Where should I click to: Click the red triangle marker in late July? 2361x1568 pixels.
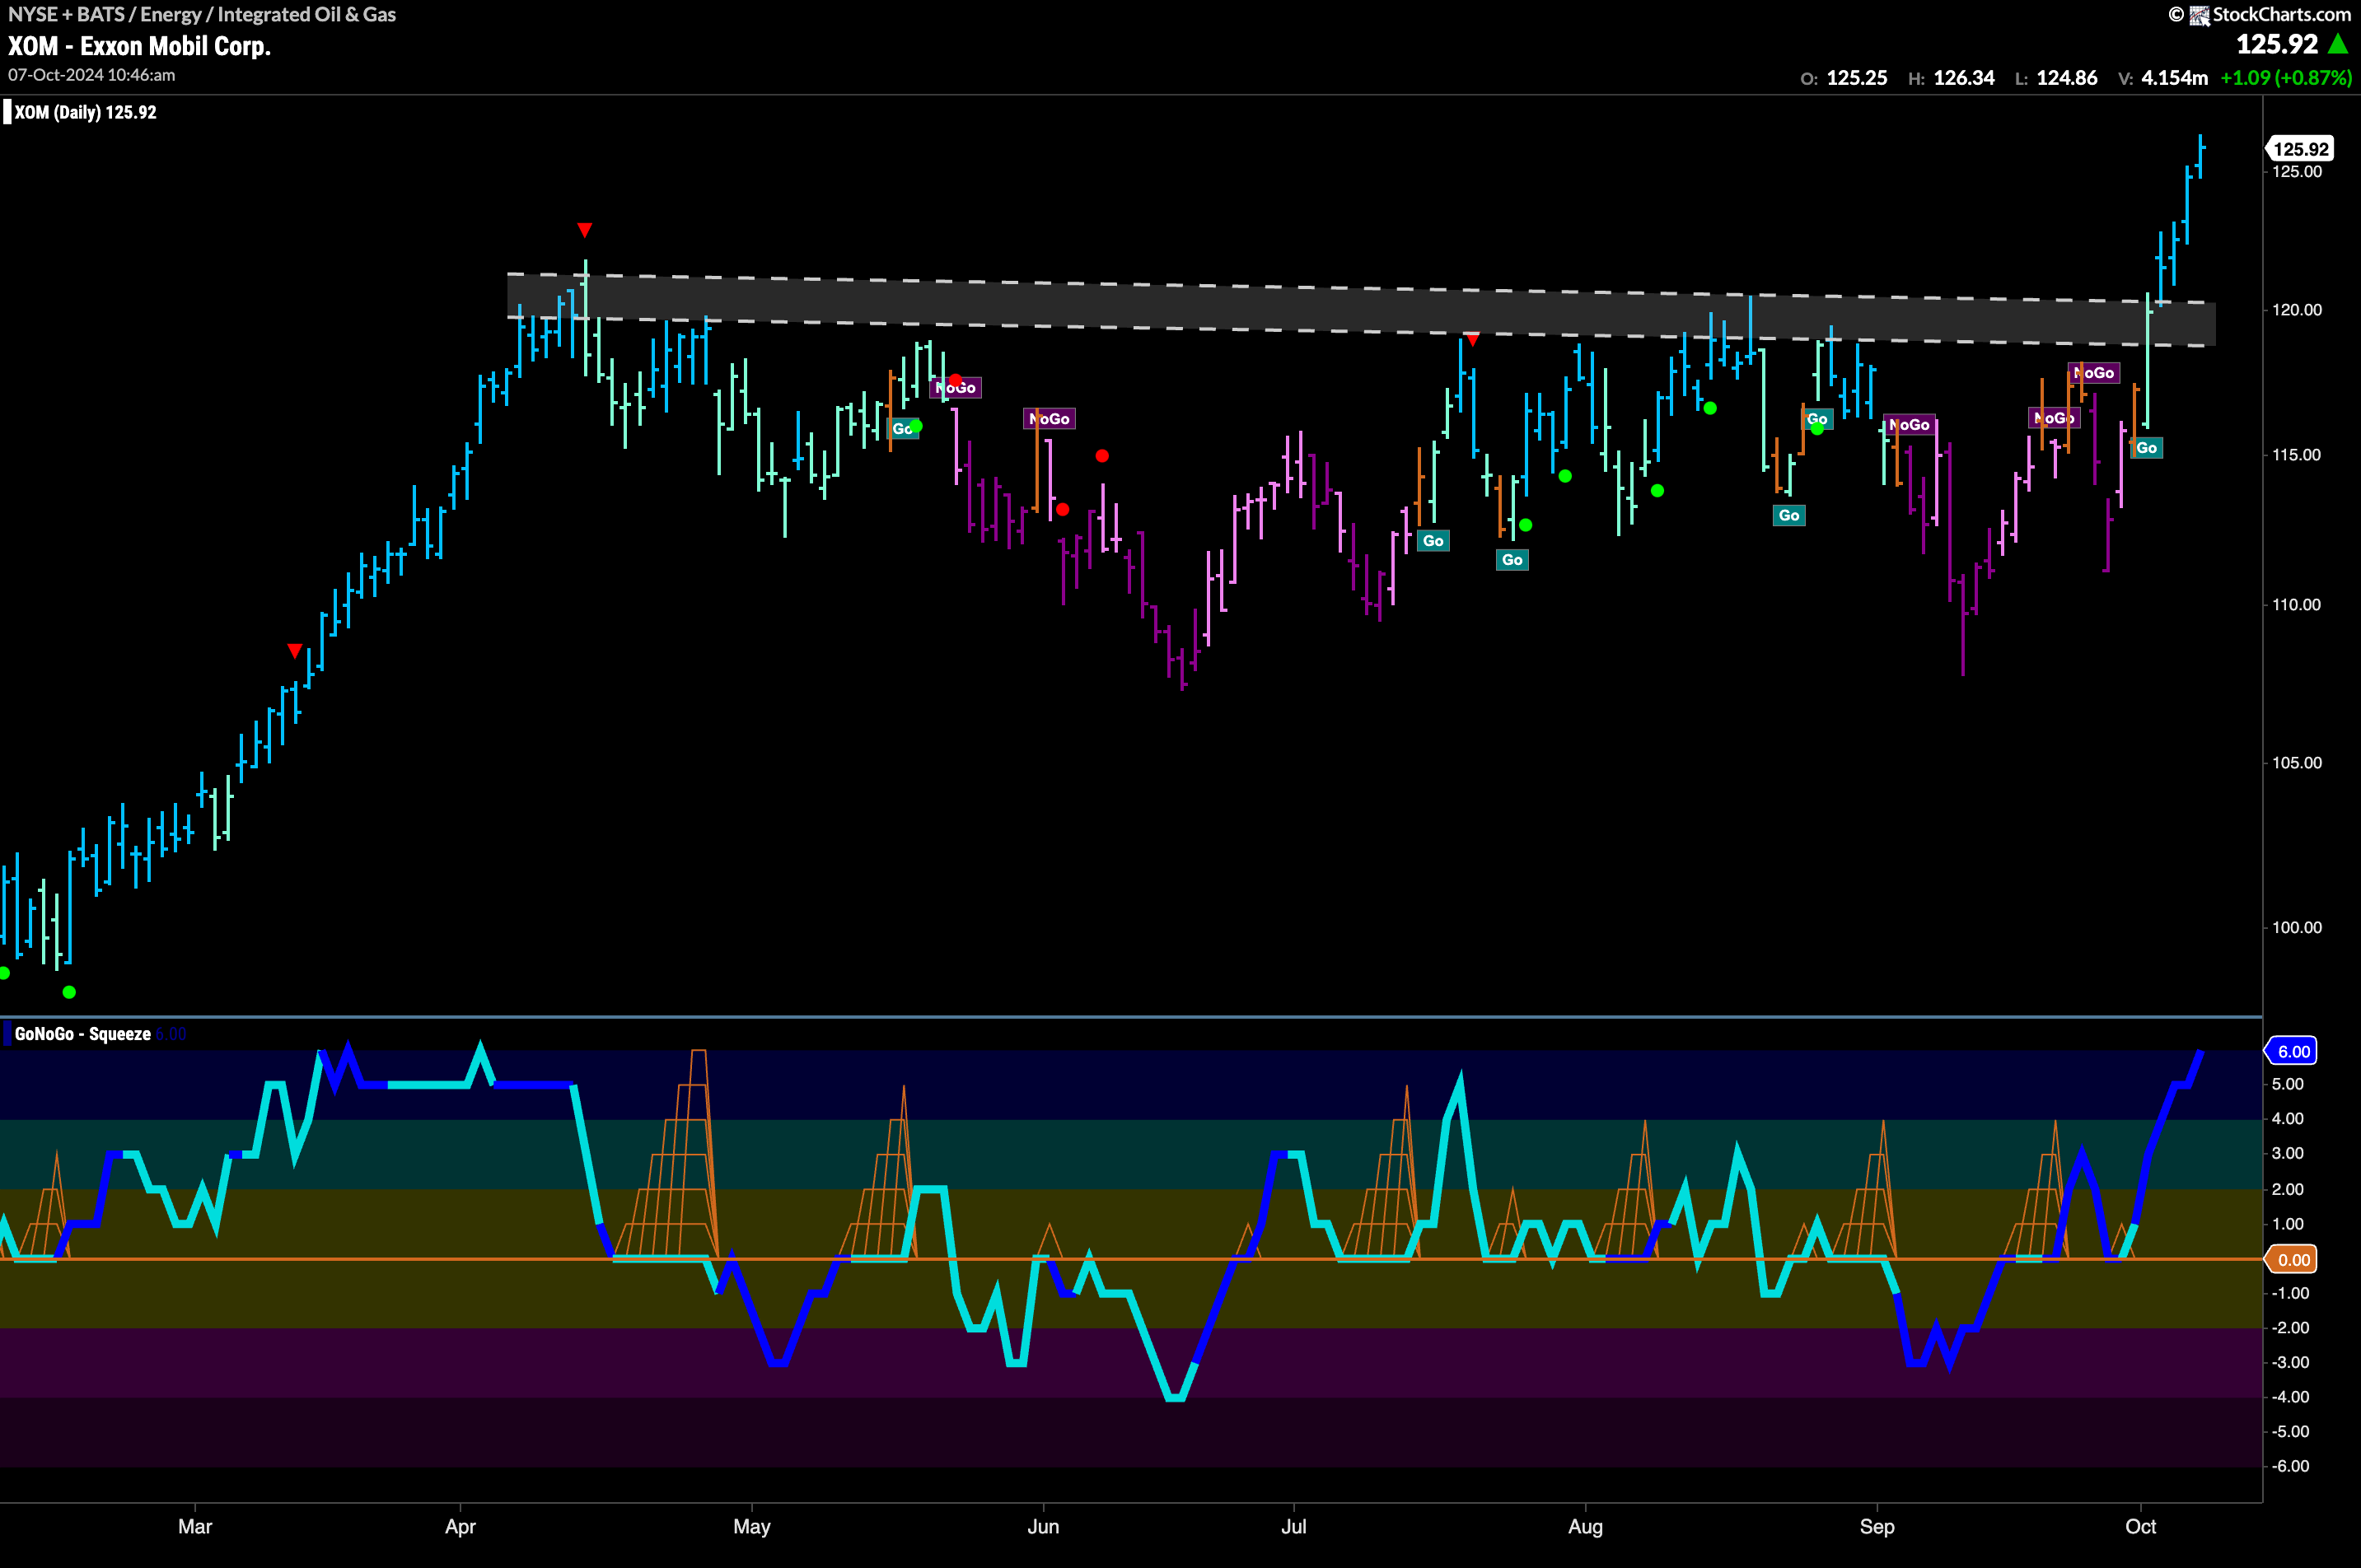[1473, 341]
